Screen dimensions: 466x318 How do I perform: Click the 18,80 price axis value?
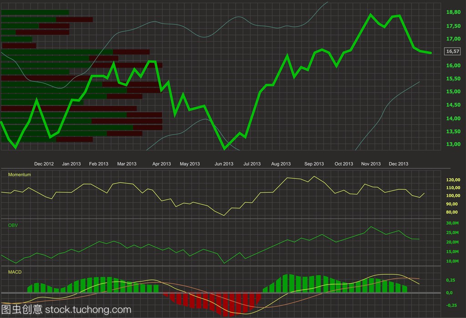(x=453, y=12)
